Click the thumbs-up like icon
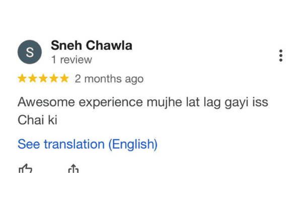This screenshot has height=201, width=302. click(x=25, y=169)
